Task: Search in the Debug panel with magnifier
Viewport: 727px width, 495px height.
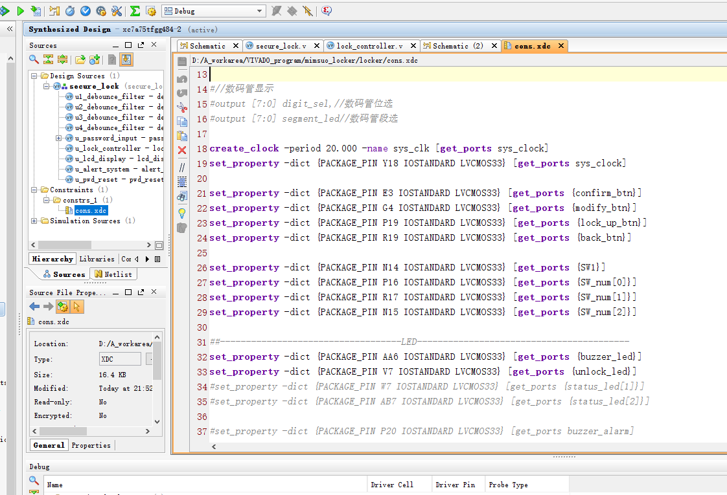Action: (34, 480)
